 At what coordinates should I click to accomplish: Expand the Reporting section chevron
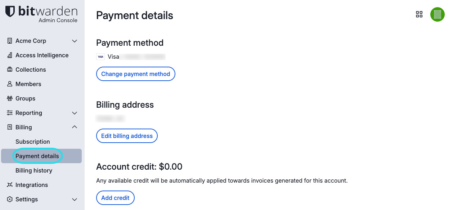tap(75, 113)
